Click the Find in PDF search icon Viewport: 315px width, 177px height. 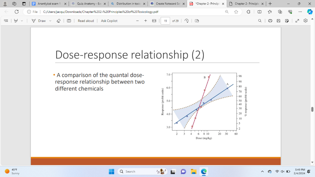[x=260, y=21]
